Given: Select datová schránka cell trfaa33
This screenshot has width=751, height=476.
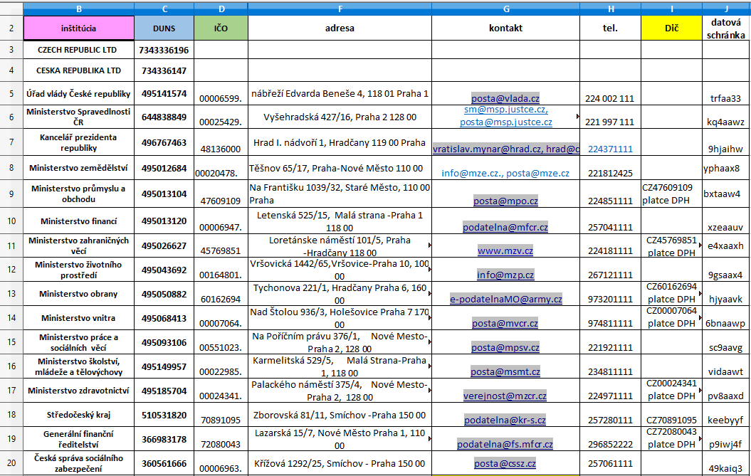Looking at the screenshot, I should (x=725, y=99).
